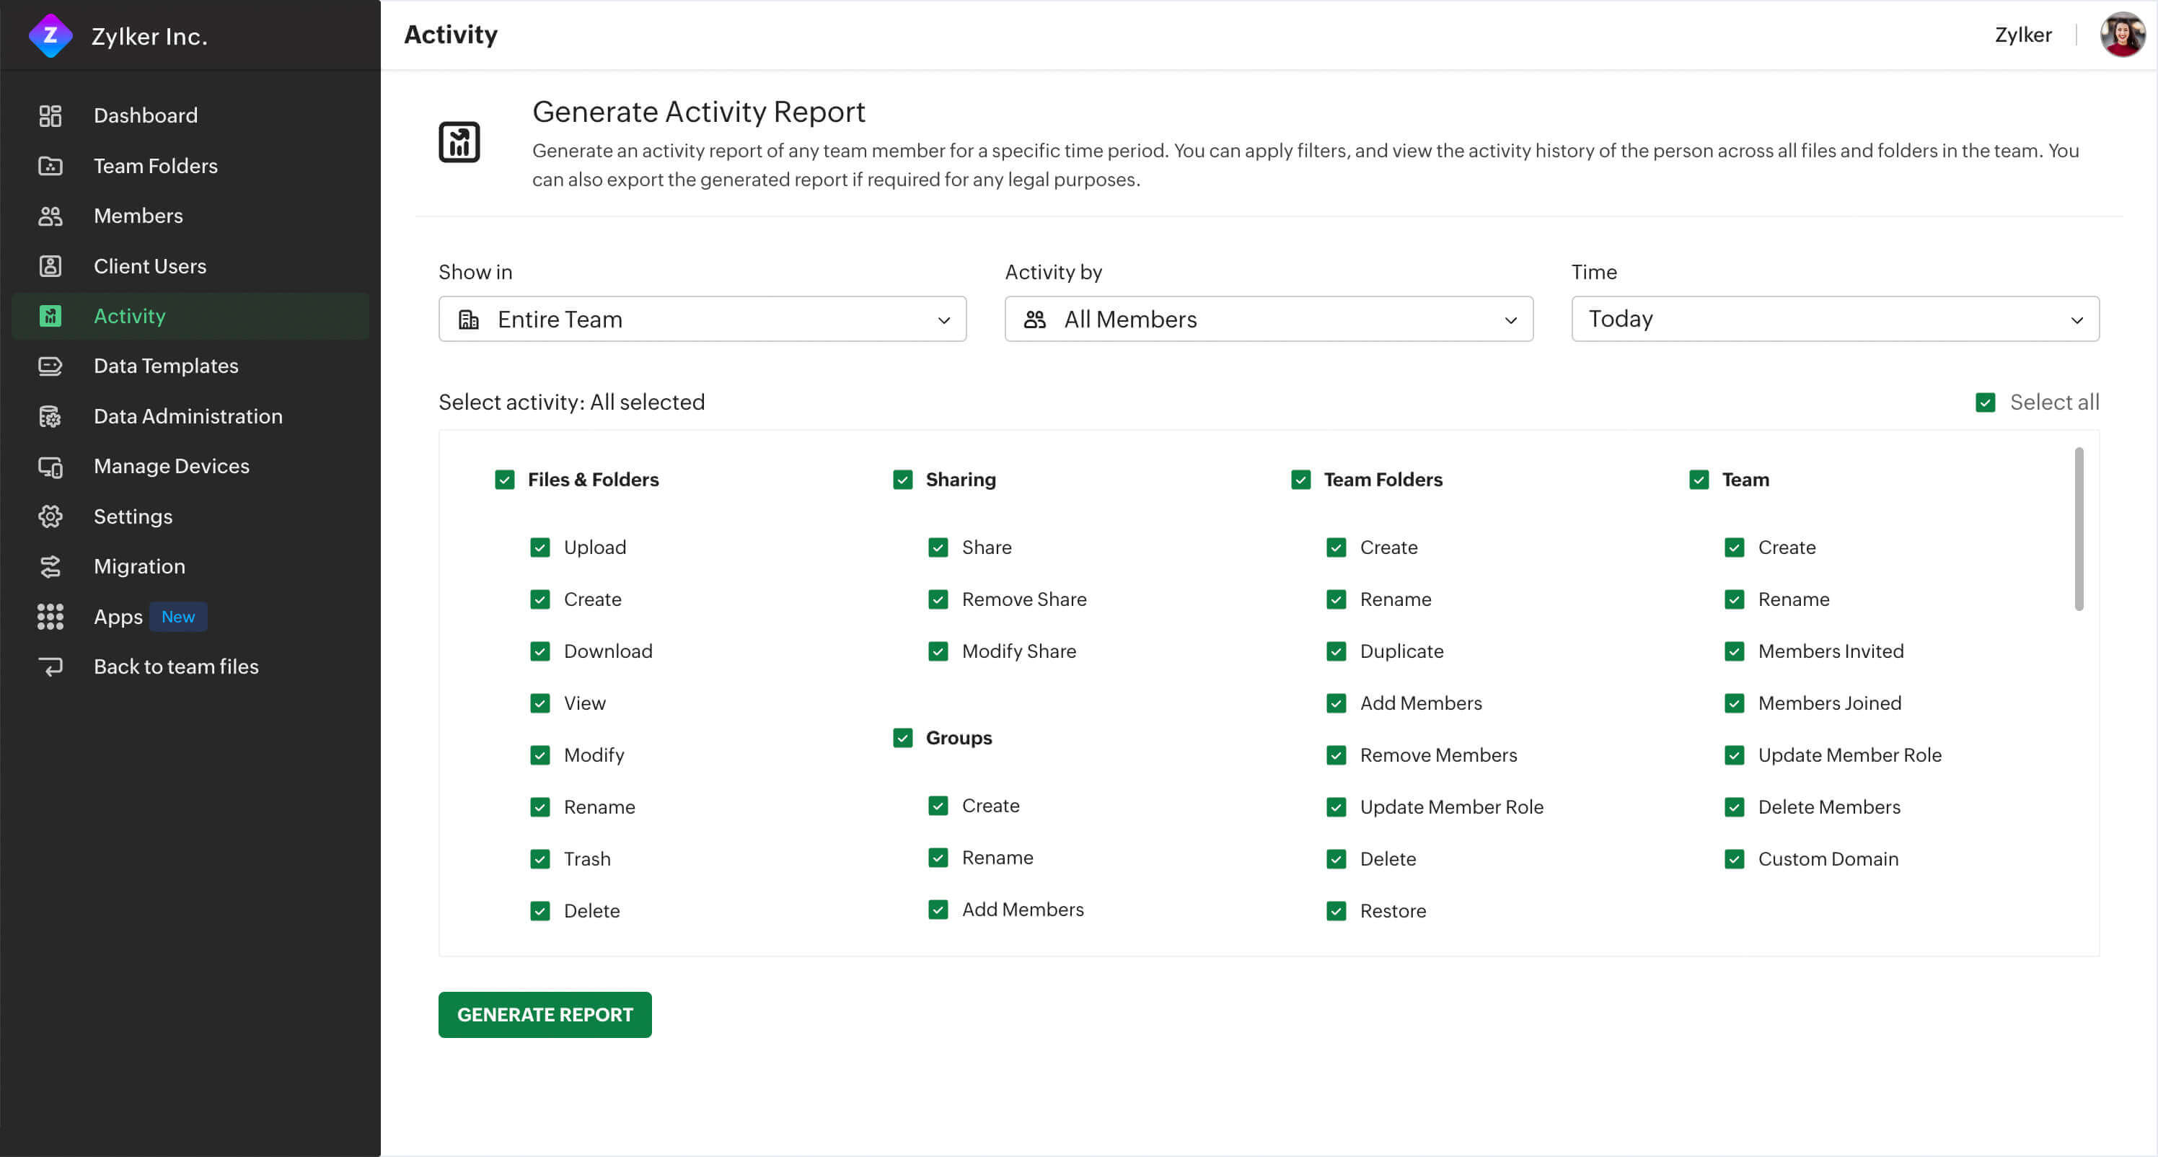Click the Members sidebar icon
This screenshot has width=2158, height=1157.
pyautogui.click(x=50, y=217)
